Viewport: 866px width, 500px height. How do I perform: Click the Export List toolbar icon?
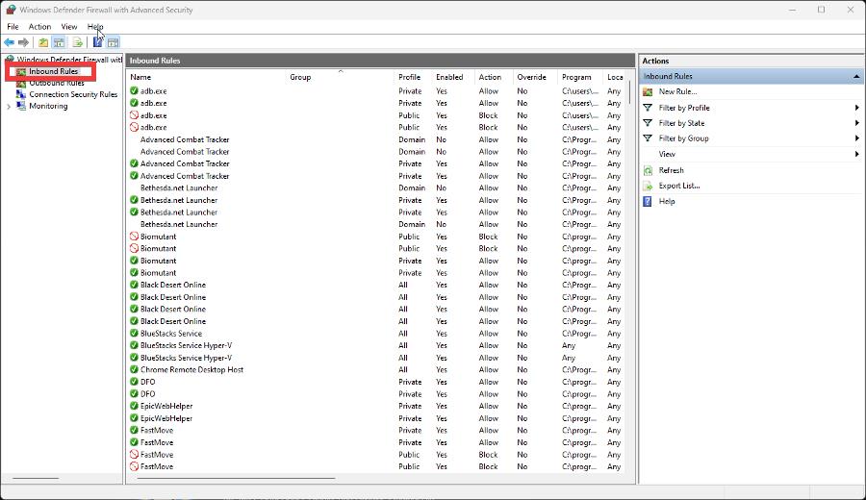77,42
